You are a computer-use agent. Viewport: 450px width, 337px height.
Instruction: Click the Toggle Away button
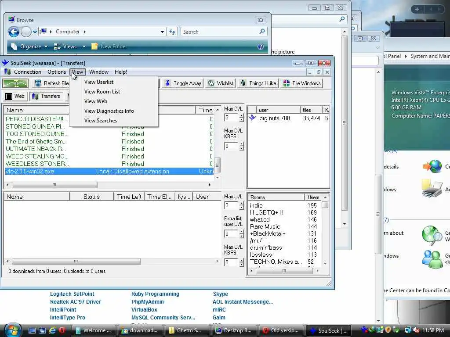[x=183, y=83]
